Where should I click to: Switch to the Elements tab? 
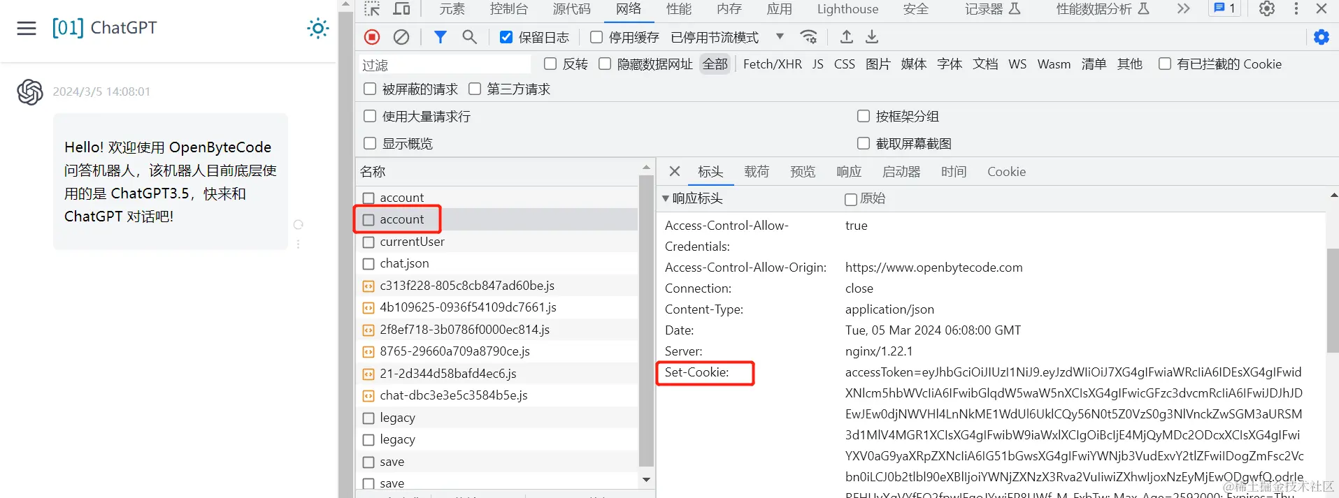[452, 9]
